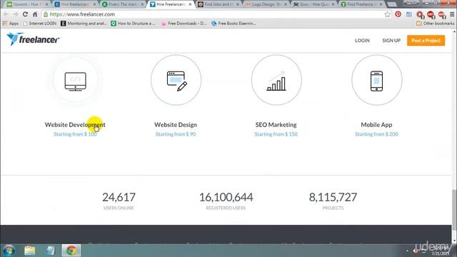Screen dimensions: 457x257
Task: Open the Chrome hamburger menu
Action: tap(452, 14)
